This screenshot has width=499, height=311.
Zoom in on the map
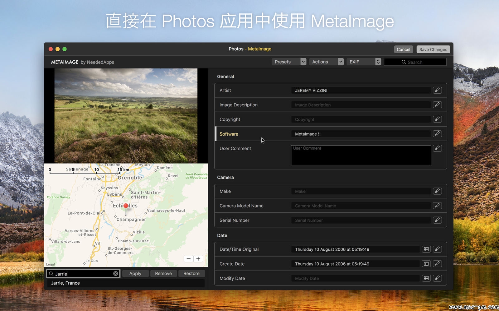coord(198,259)
